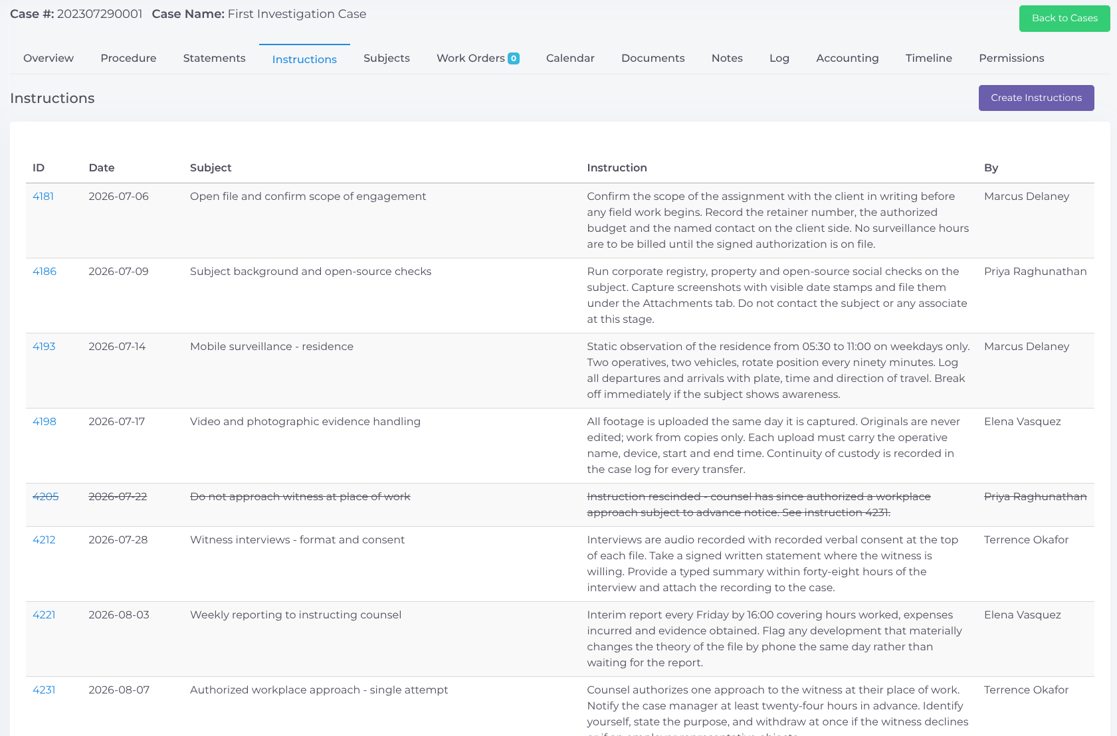Open the Documents tab
1117x736 pixels.
click(x=653, y=58)
